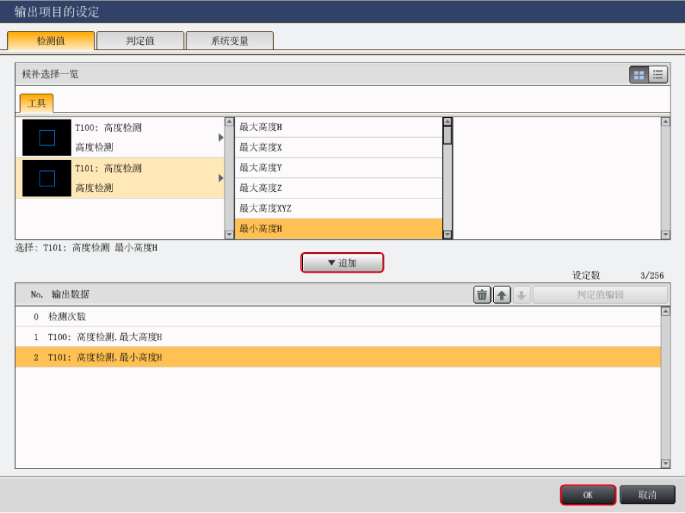
Task: Click the 取消 button
Action: coord(647,495)
